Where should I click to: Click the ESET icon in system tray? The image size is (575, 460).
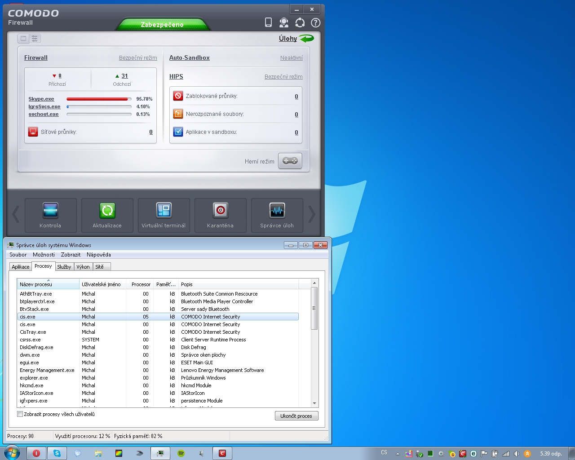tap(473, 454)
